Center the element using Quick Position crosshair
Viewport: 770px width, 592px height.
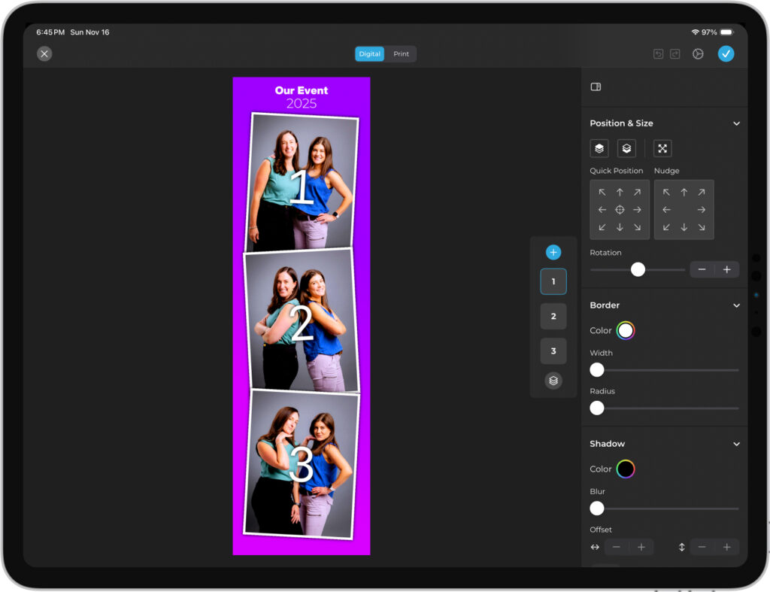(620, 210)
